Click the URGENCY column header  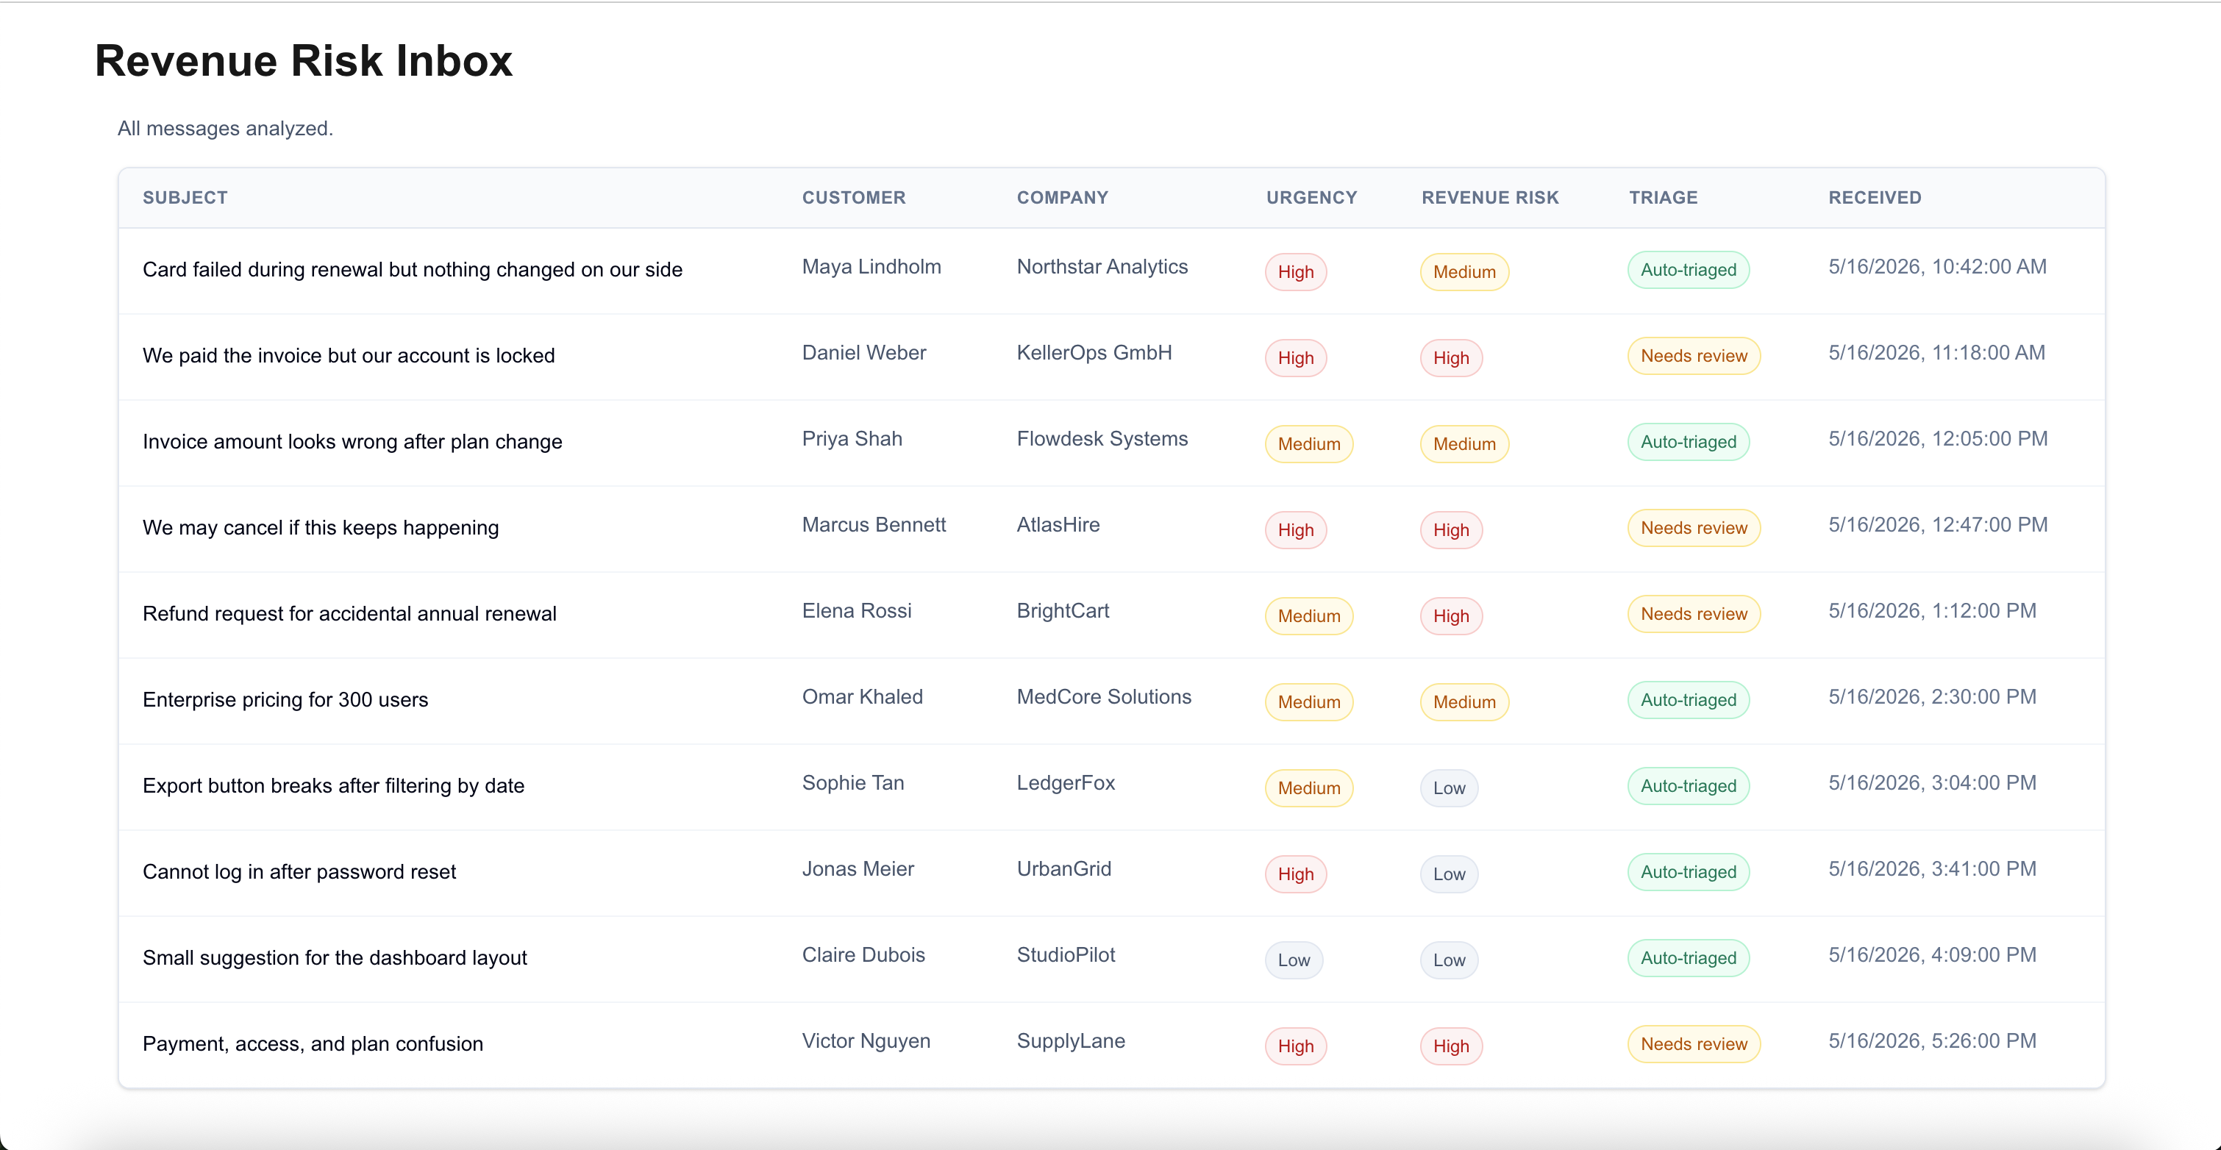click(x=1311, y=197)
